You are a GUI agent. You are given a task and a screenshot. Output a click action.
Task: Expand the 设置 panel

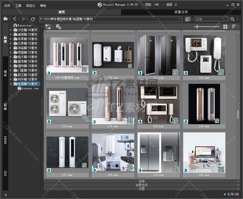tap(142, 189)
